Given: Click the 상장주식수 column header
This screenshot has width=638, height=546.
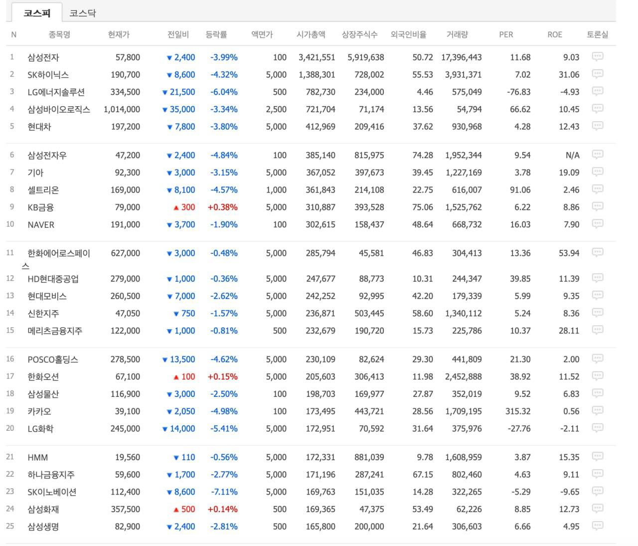Looking at the screenshot, I should pos(359,34).
